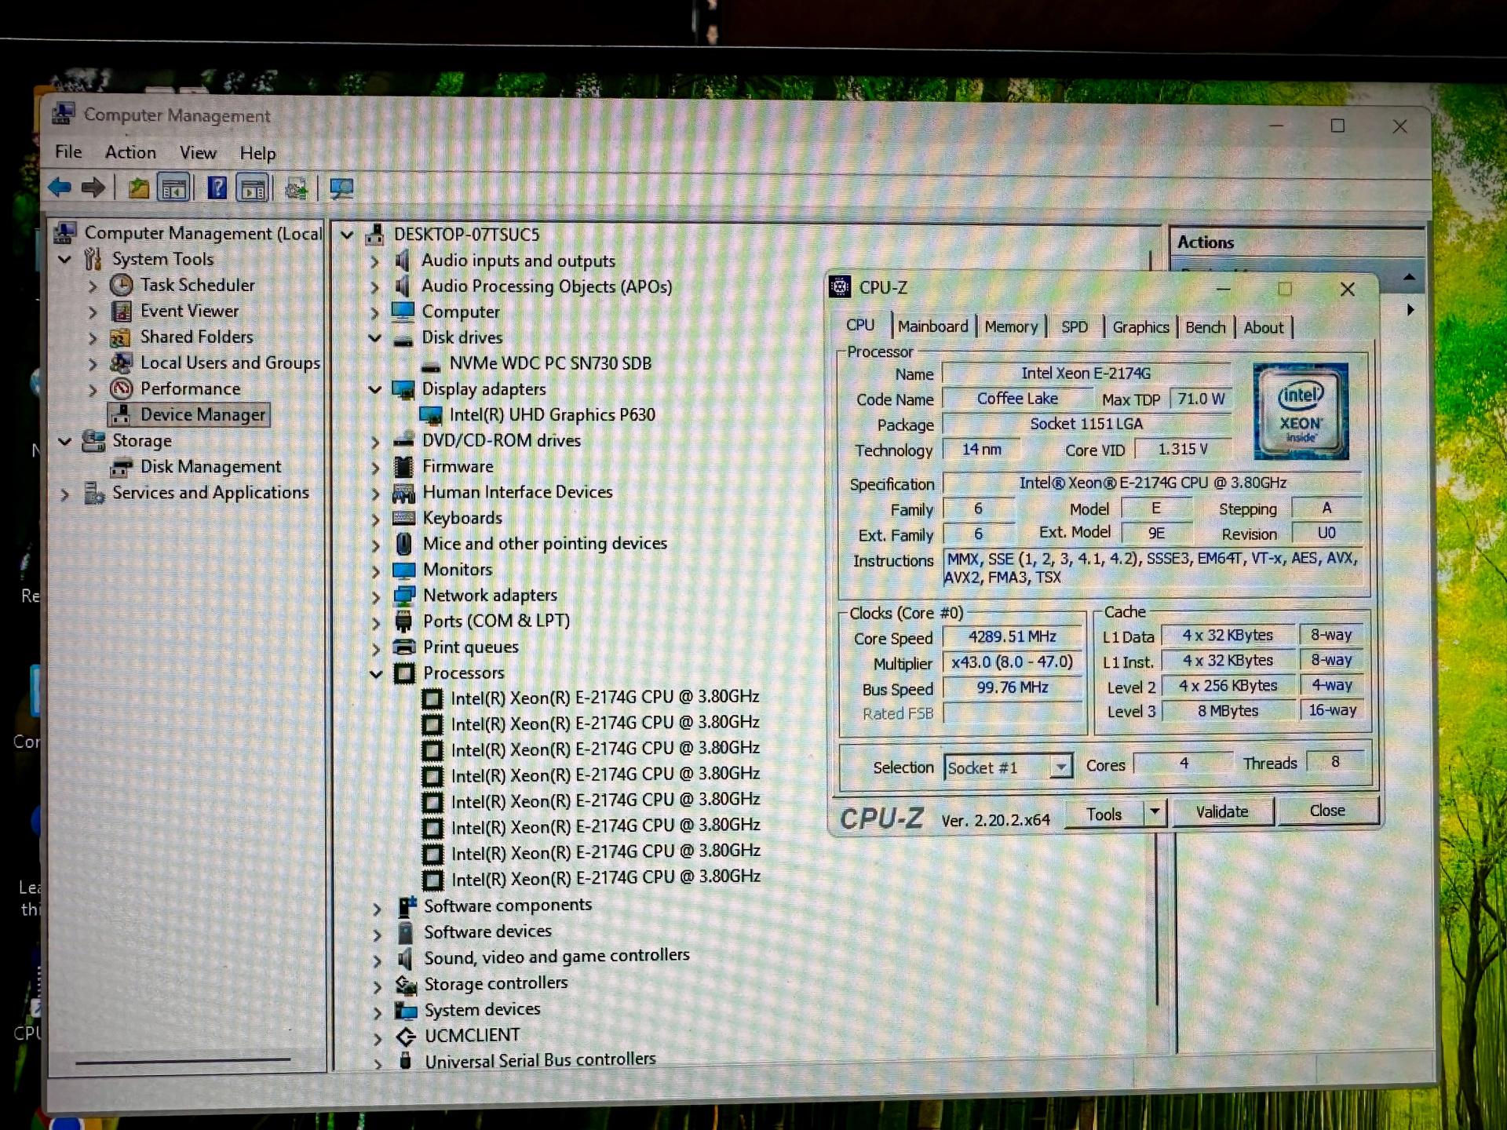
Task: Click the Print queues printer icon
Action: (404, 647)
